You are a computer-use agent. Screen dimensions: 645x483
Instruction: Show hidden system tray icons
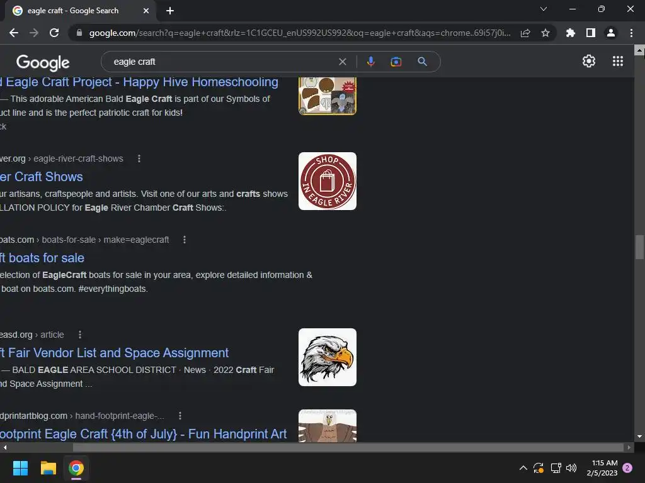(523, 468)
